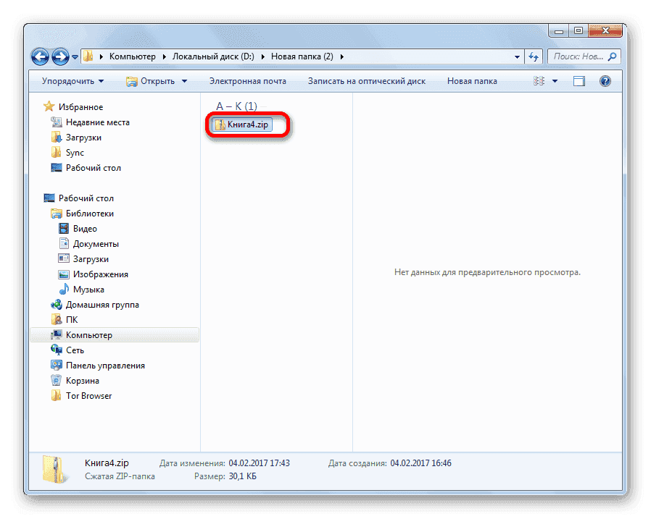The image size is (651, 519).
Task: Open Недавние места in favorites
Action: pos(98,122)
